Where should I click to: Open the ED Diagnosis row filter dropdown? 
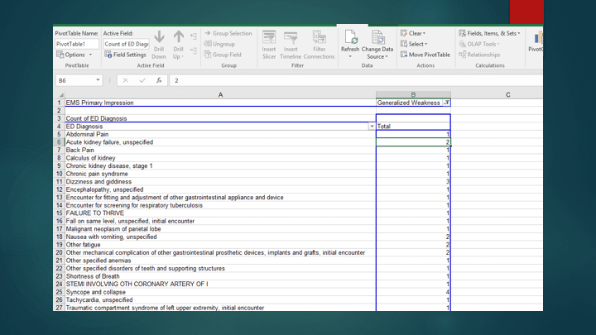372,127
